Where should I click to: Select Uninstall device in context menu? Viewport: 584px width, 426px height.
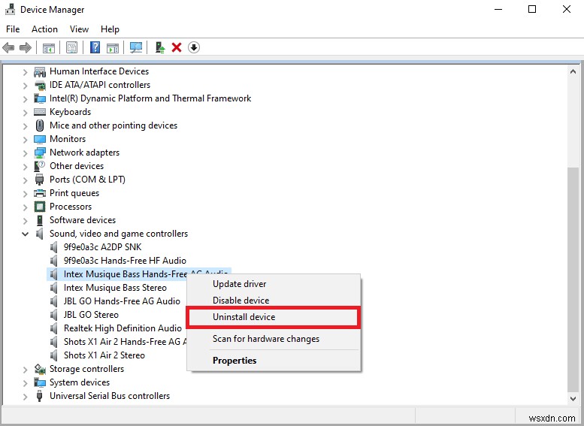(274, 317)
